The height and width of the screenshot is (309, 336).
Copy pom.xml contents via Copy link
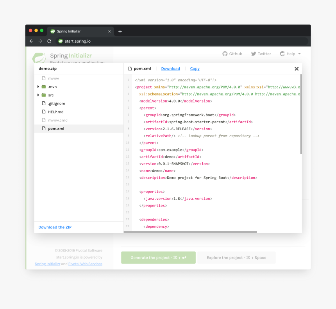[195, 68]
